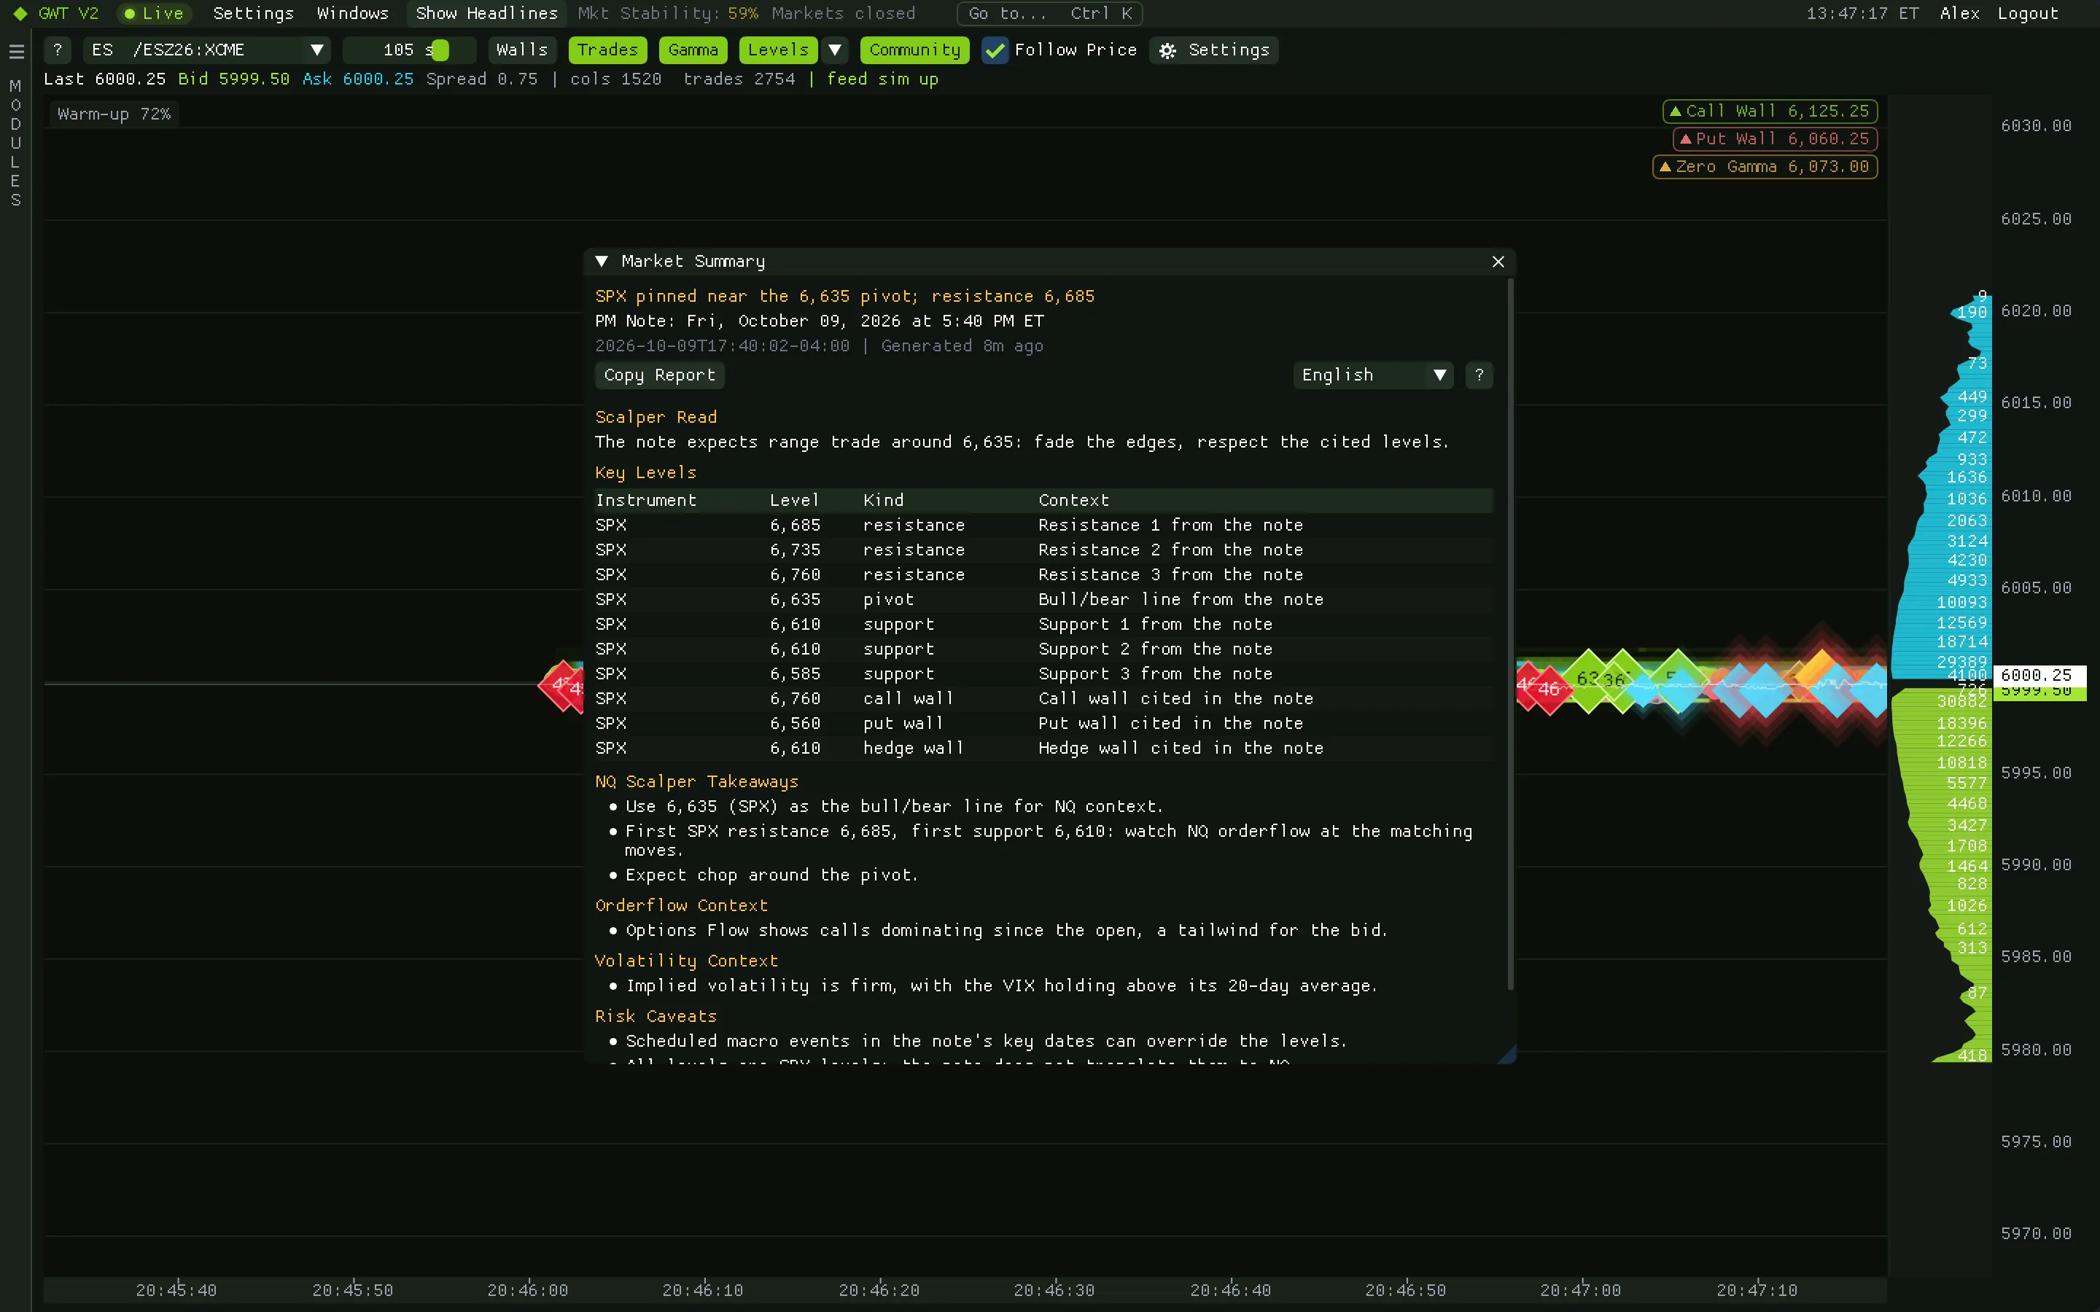Viewport: 2100px width, 1312px height.
Task: Open the English language dropdown
Action: pyautogui.click(x=1373, y=375)
